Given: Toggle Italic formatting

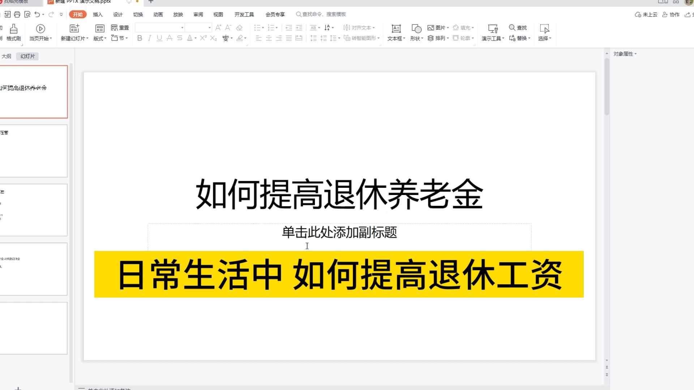Looking at the screenshot, I should click(149, 38).
